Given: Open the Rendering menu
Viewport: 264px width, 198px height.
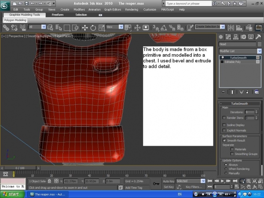Looking at the screenshot, I should pos(132,10).
